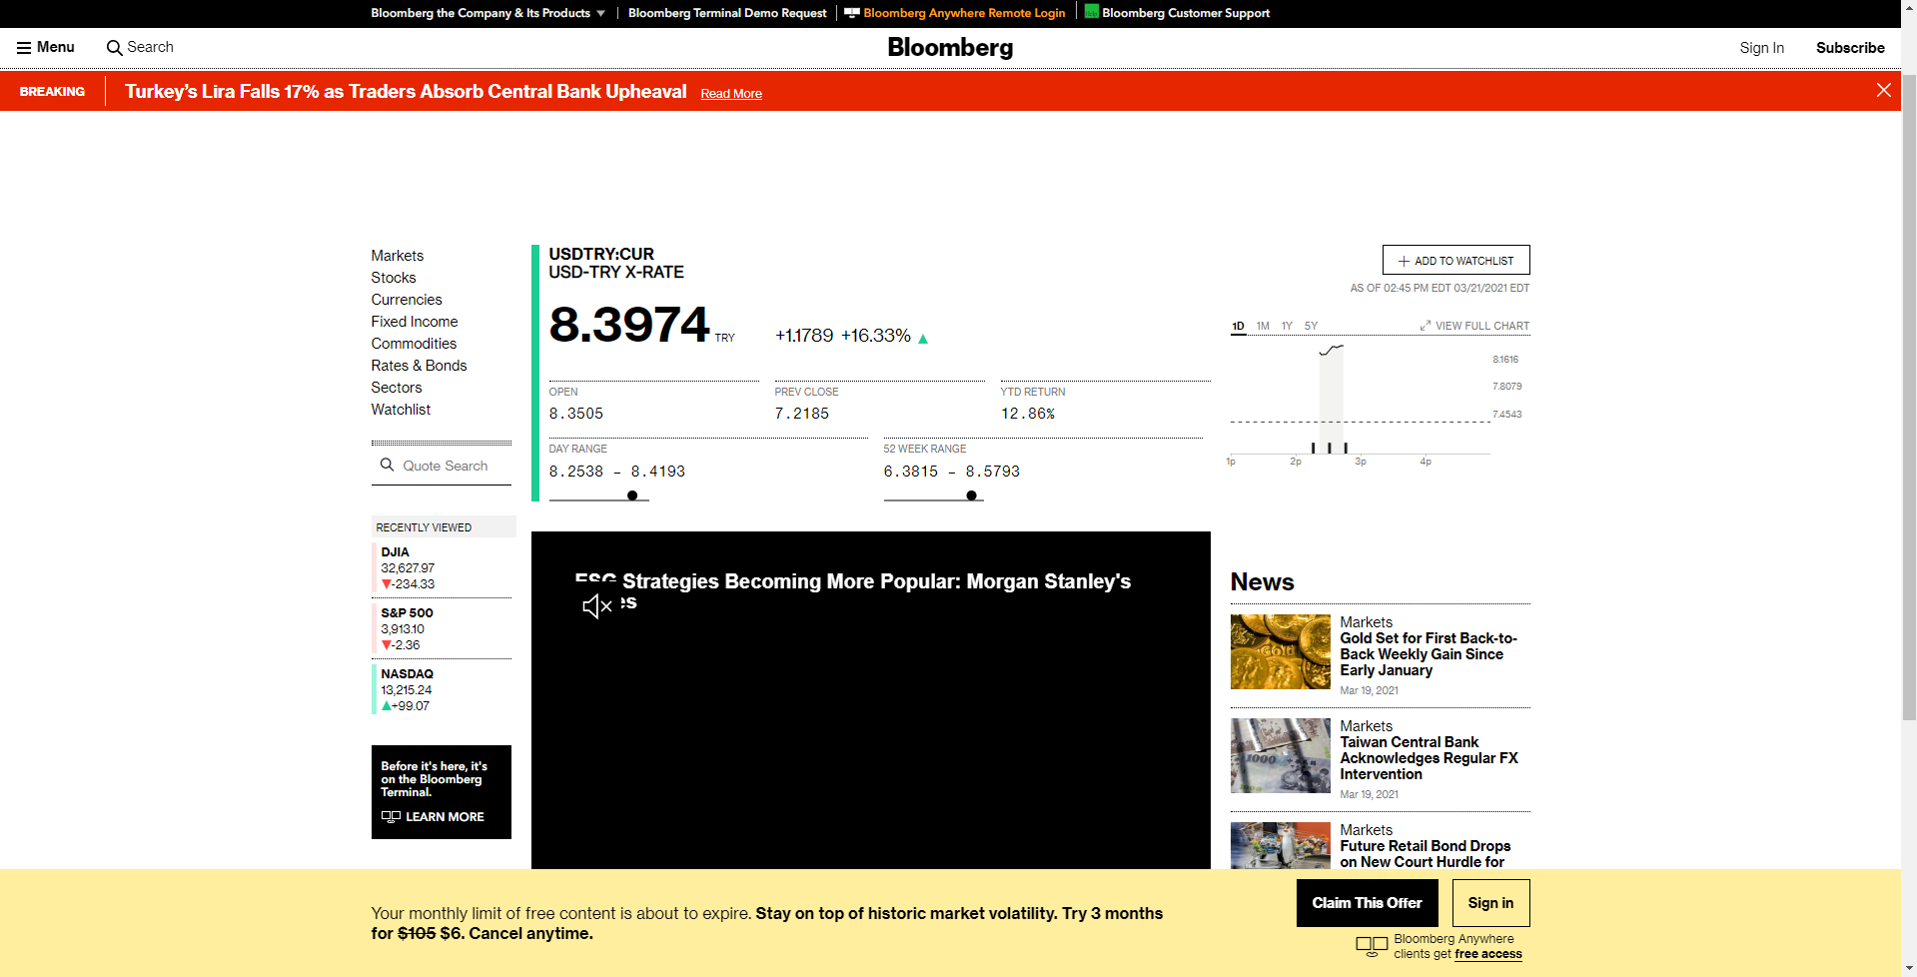Open the Future Retail news thumbnail
Image resolution: width=1917 pixels, height=977 pixels.
point(1280,845)
